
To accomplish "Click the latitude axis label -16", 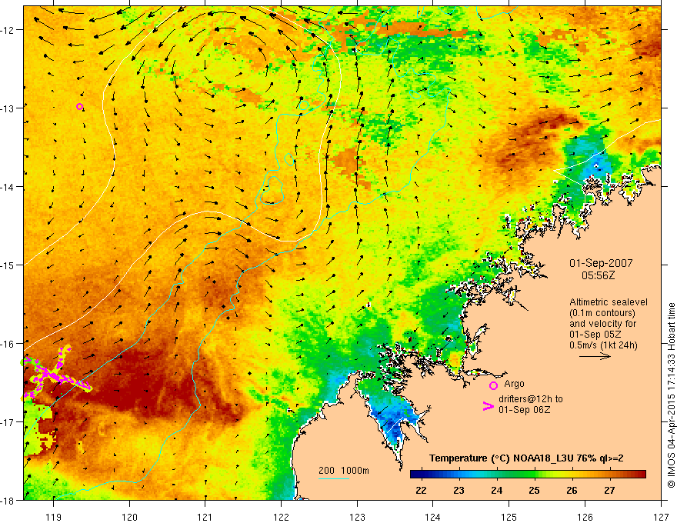I will (8, 344).
